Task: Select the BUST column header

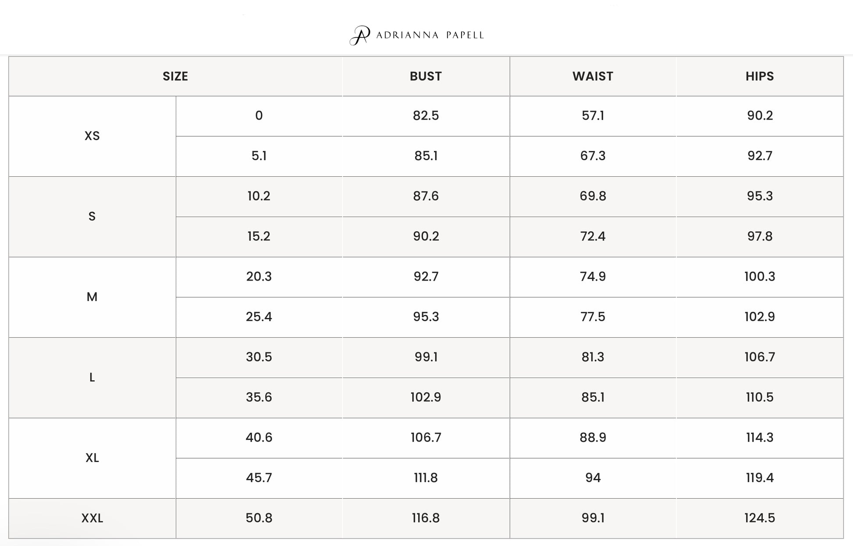Action: (426, 76)
